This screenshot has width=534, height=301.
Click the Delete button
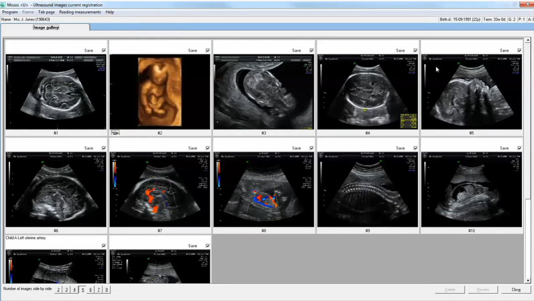(450, 290)
